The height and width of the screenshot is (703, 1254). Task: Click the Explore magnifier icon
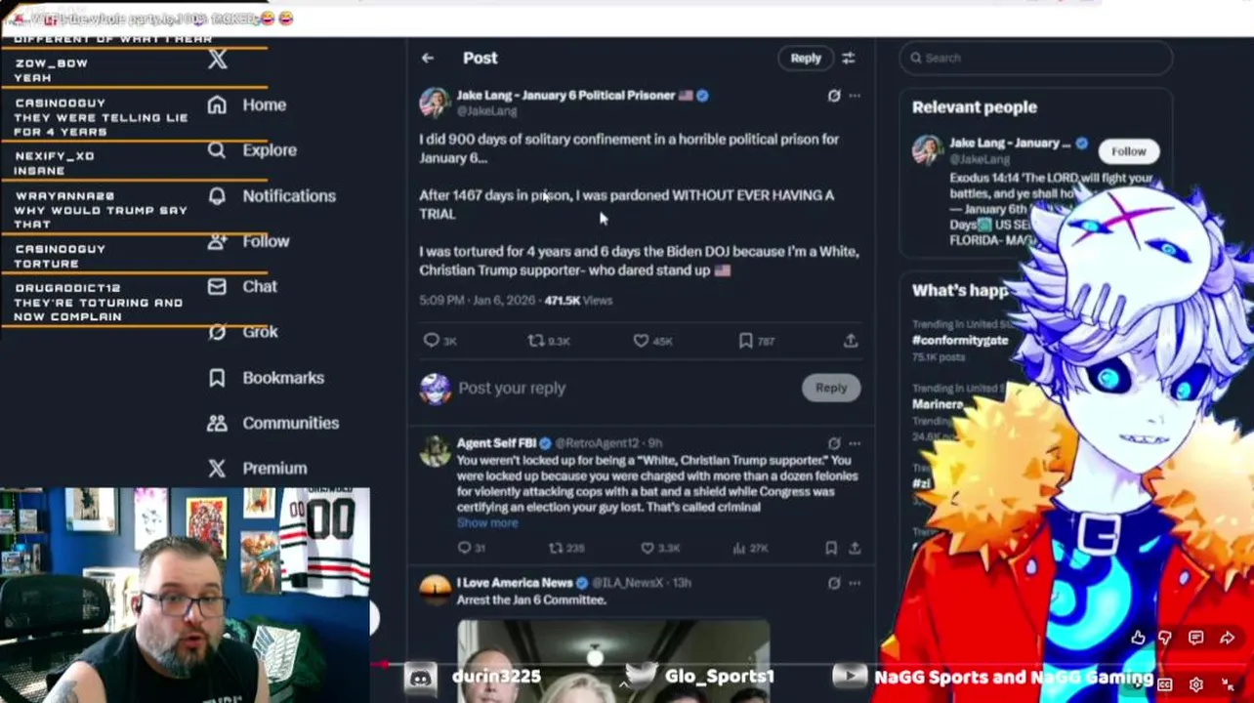coord(217,149)
